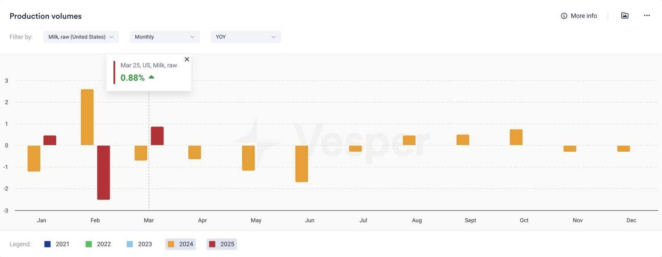Hide the 2024 series in legend

point(180,244)
